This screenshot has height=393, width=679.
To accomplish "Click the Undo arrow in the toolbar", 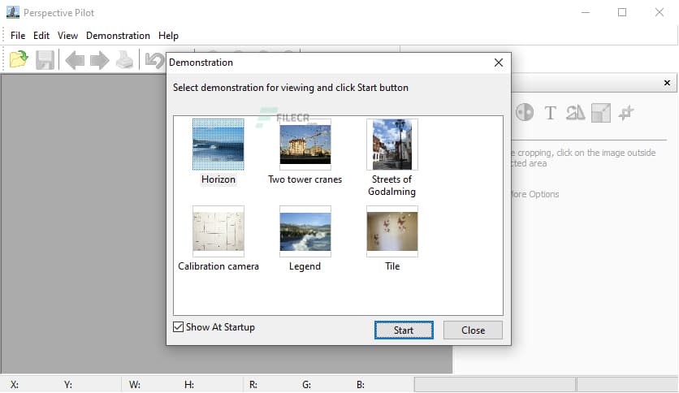I will tap(154, 60).
